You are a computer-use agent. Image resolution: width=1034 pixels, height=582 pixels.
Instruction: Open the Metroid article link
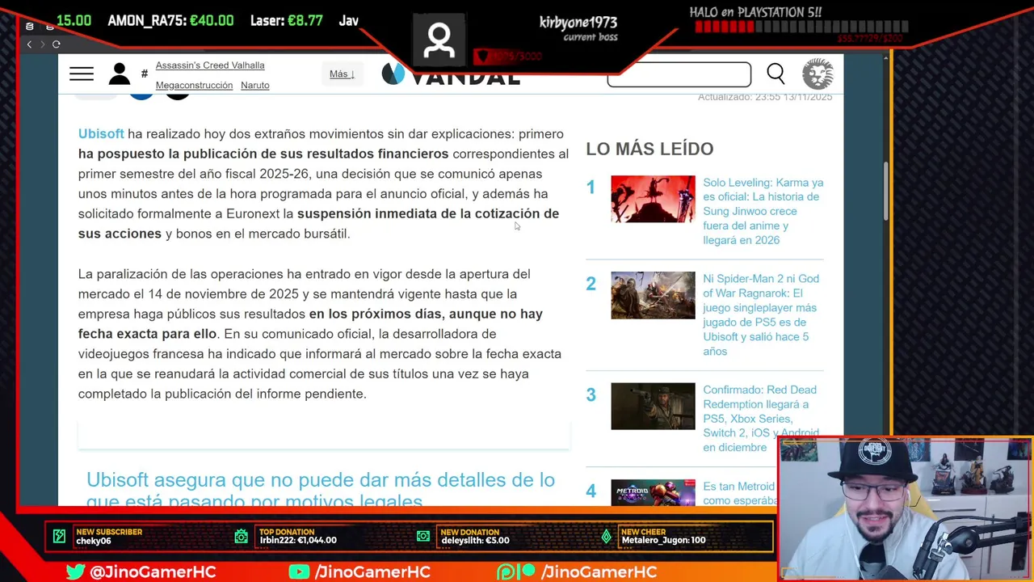click(739, 493)
